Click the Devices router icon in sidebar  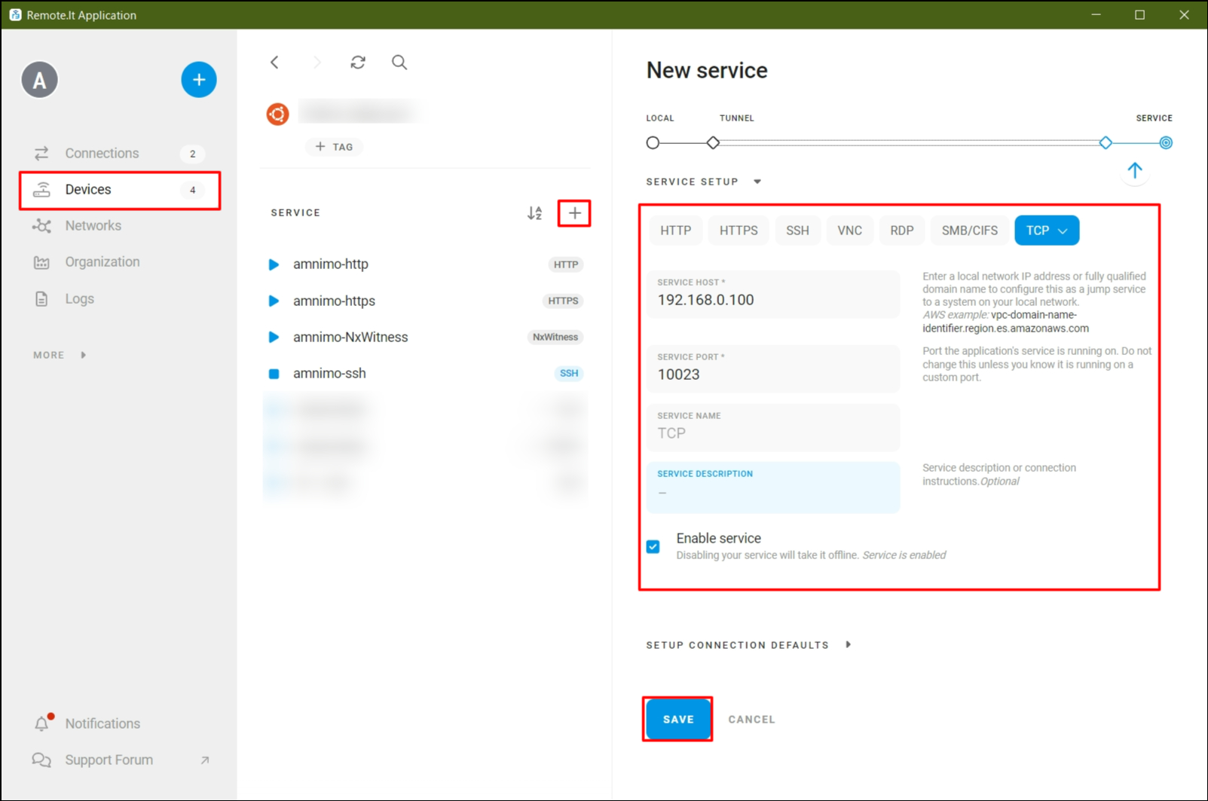(41, 190)
